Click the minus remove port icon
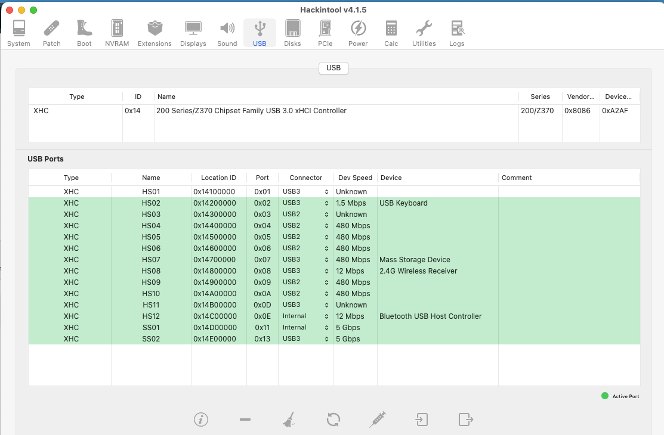This screenshot has height=435, width=664. click(245, 420)
